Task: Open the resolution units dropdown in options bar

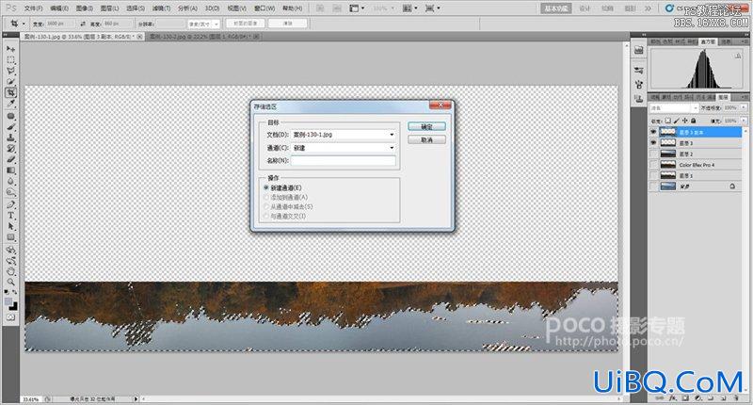Action: tap(203, 24)
